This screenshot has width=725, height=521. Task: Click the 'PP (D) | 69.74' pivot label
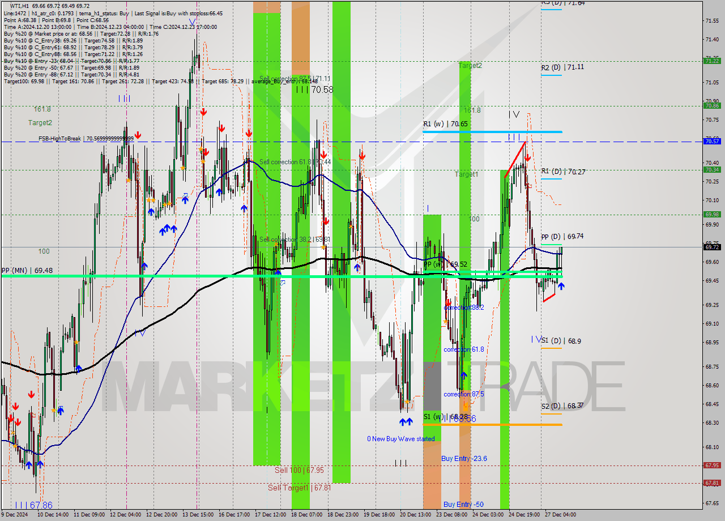tap(562, 236)
